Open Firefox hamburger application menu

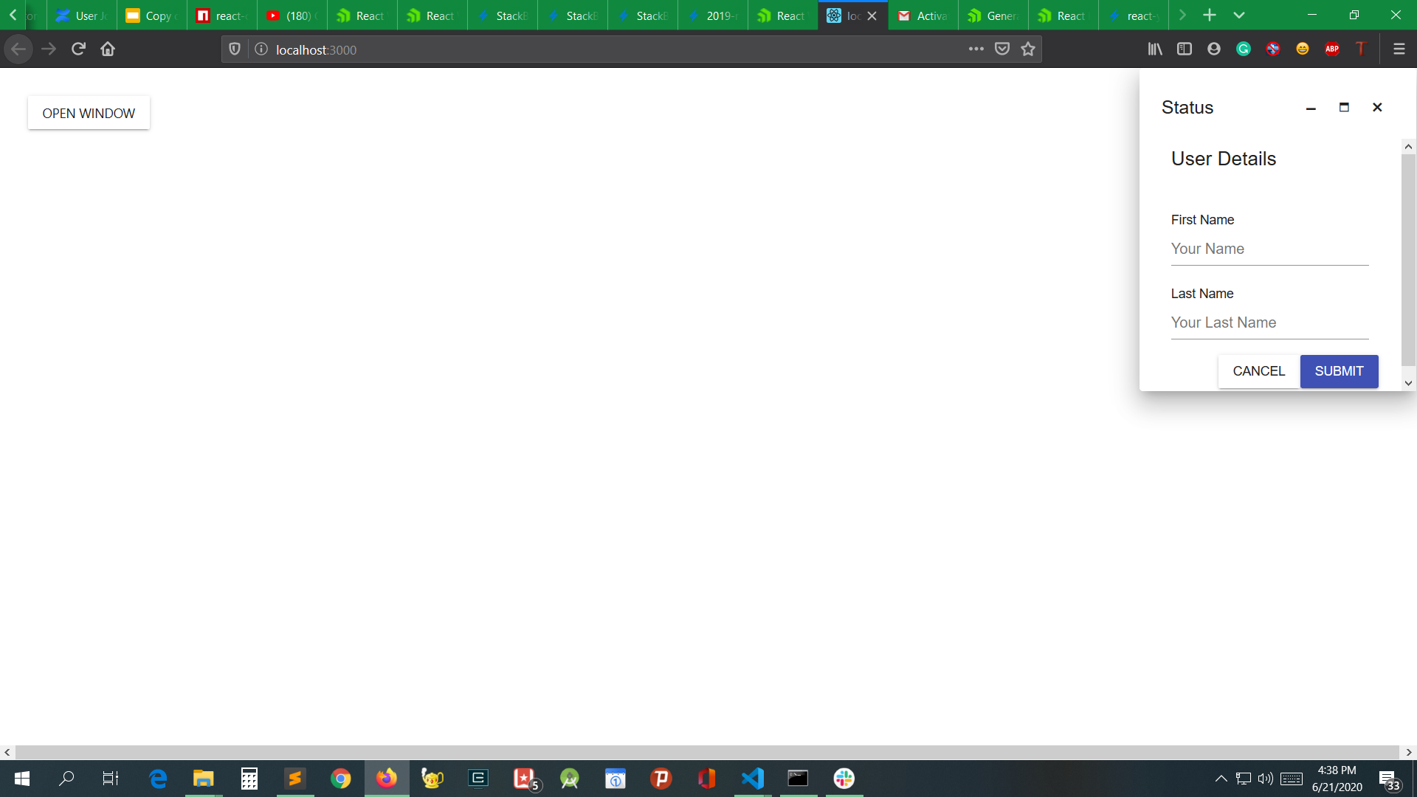[1399, 49]
